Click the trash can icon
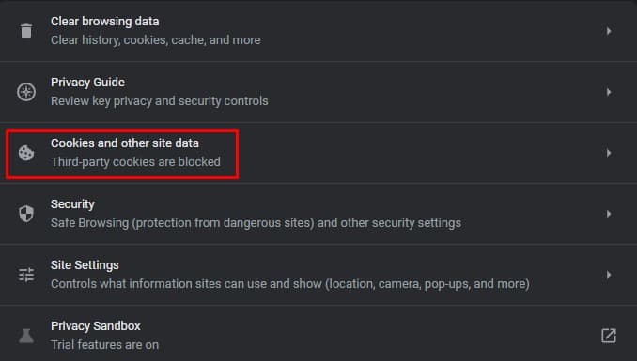This screenshot has width=637, height=361. click(x=26, y=31)
